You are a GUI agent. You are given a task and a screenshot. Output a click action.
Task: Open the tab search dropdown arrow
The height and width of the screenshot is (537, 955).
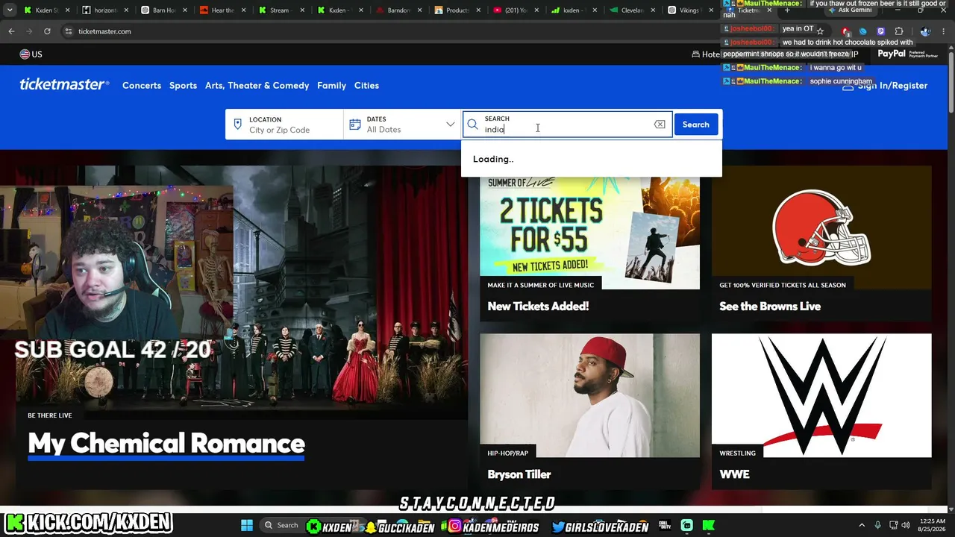pyautogui.click(x=10, y=10)
